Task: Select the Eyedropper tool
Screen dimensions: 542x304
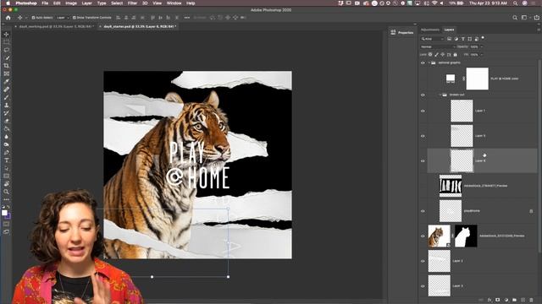Action: click(x=6, y=81)
